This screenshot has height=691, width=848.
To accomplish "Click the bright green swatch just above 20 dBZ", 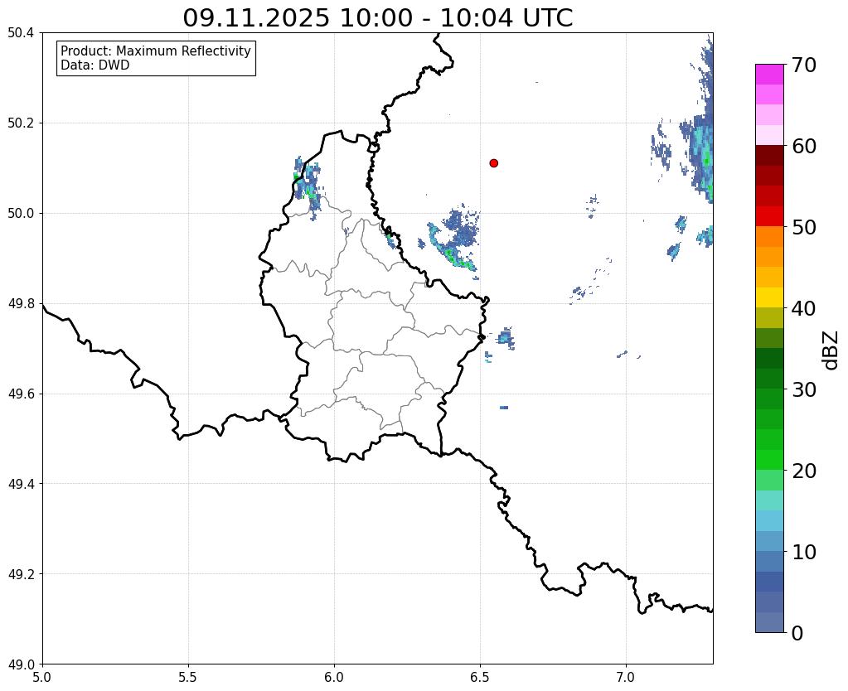I will tap(769, 460).
